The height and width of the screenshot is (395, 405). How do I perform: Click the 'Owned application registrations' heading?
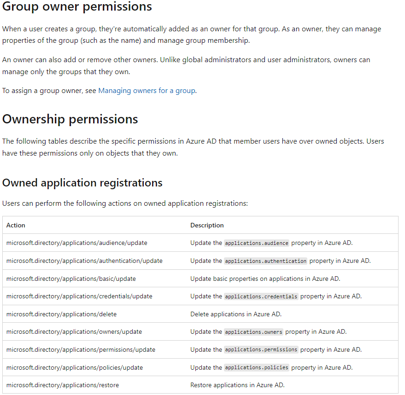click(x=82, y=183)
